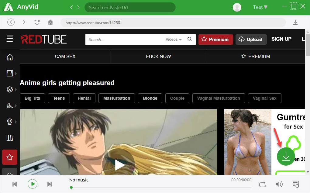Click the green play button in player bar
The height and width of the screenshot is (193, 310).
tap(33, 184)
